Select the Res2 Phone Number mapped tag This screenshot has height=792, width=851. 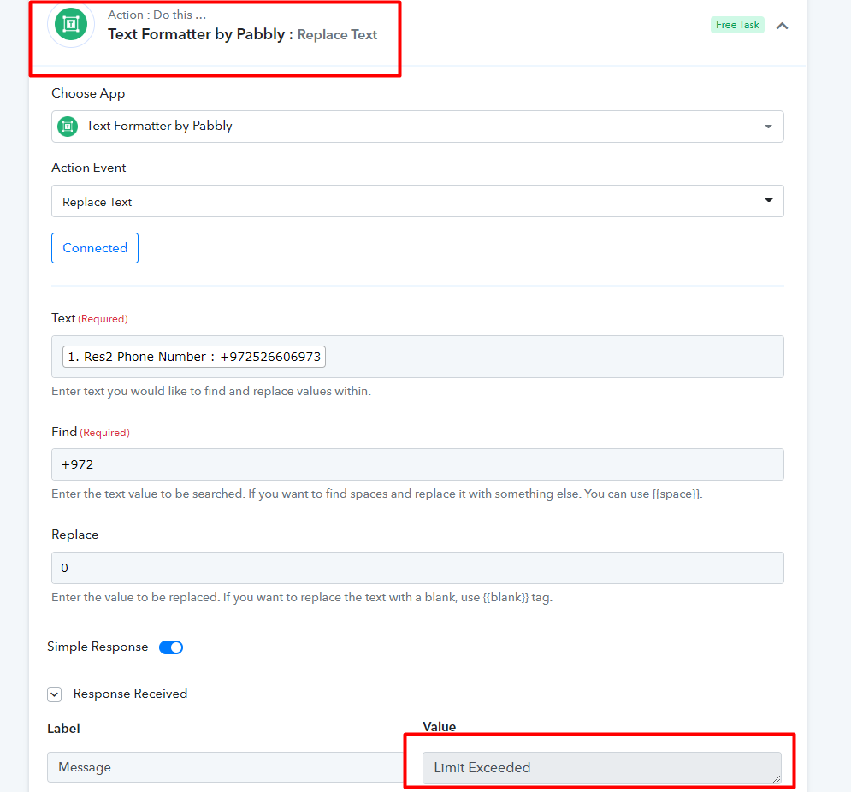pyautogui.click(x=194, y=357)
